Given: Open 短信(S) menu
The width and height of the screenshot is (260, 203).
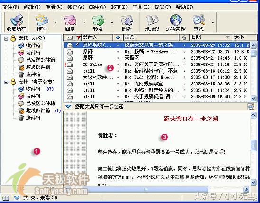Looking at the screenshot, I should 162,7.
